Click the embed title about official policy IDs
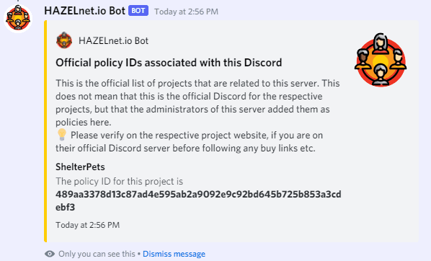 [x=169, y=63]
